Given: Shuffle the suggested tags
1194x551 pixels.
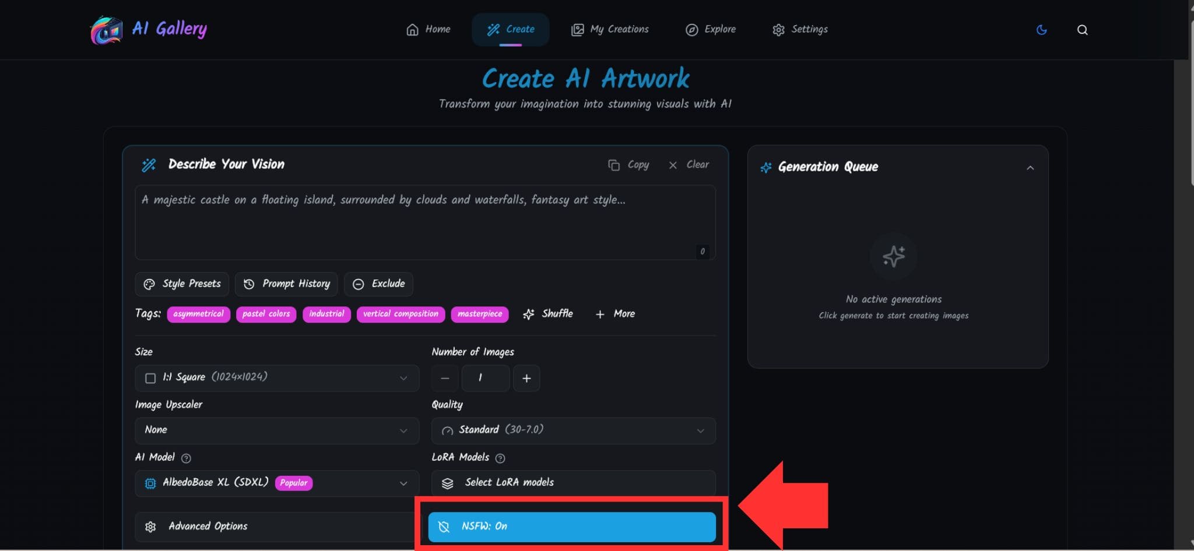Looking at the screenshot, I should click(x=548, y=314).
